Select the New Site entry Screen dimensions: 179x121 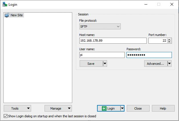click(14, 15)
